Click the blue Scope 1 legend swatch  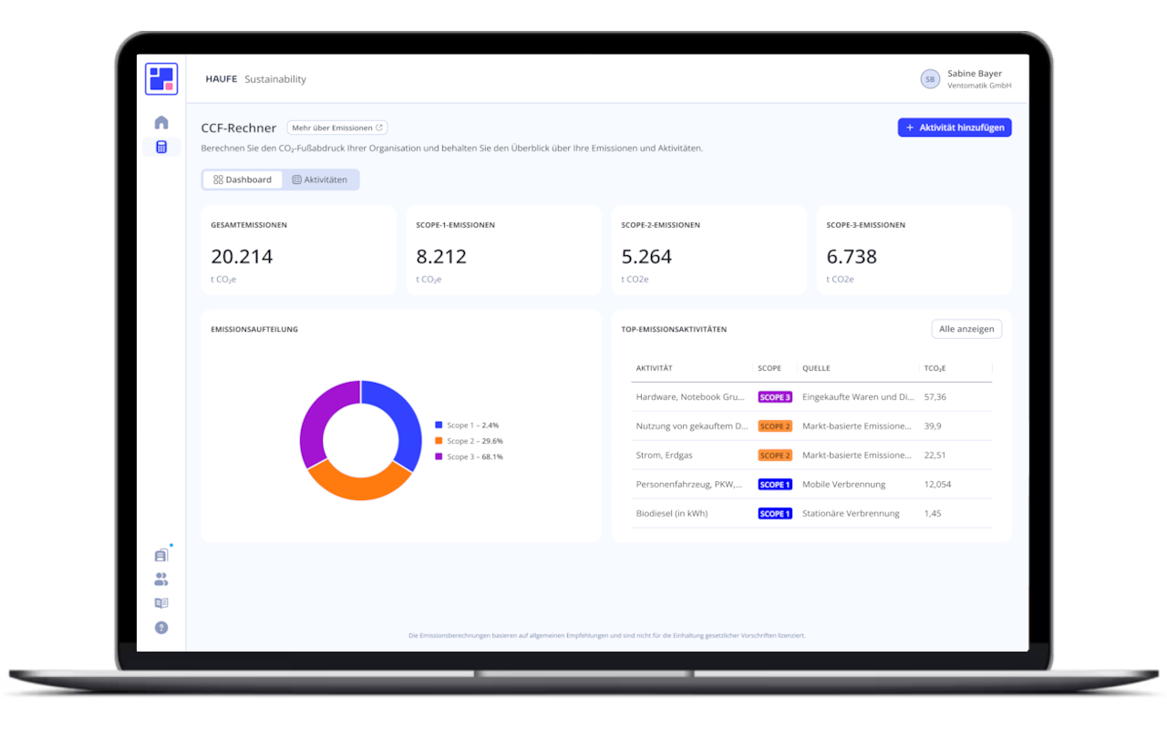439,426
